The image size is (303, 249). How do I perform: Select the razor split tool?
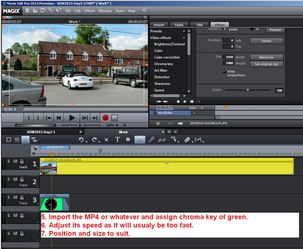coord(187,140)
